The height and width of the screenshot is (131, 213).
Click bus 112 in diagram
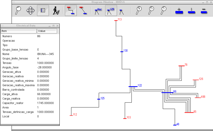pyautogui.click(x=71, y=116)
